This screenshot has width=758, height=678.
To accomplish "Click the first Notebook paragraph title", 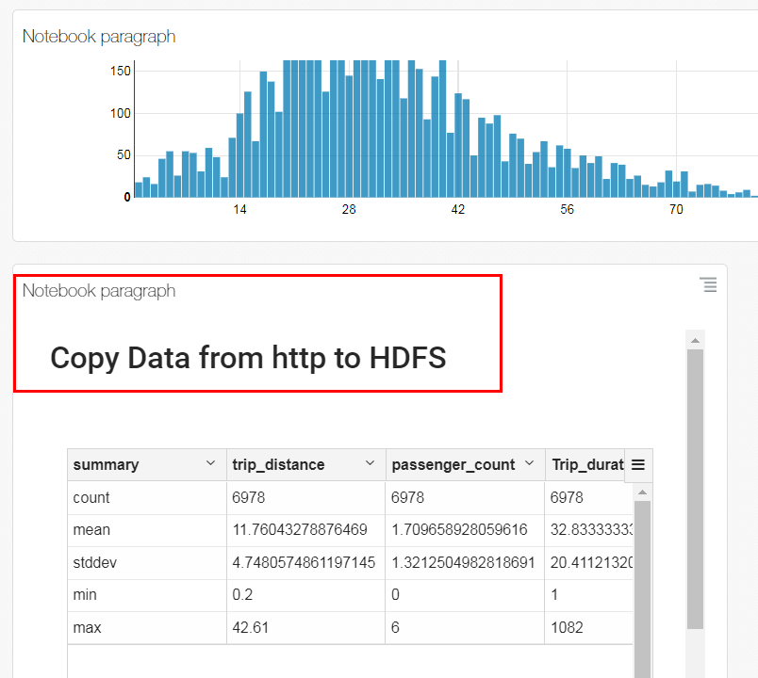I will tap(98, 37).
